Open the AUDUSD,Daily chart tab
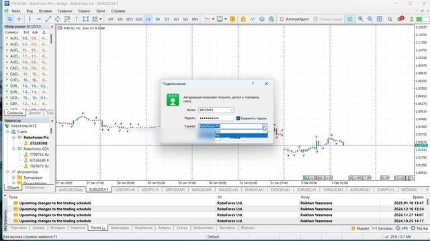The width and height of the screenshot is (430, 241). pyautogui.click(x=71, y=189)
